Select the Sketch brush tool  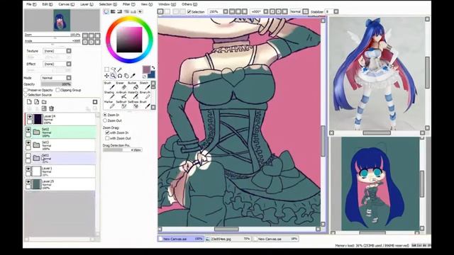[x=145, y=85]
